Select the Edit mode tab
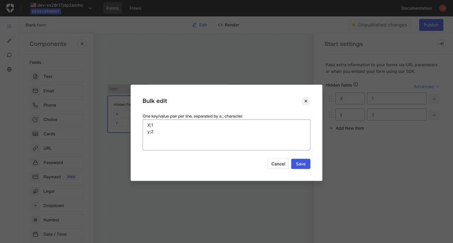Image resolution: width=453 pixels, height=243 pixels. pyautogui.click(x=200, y=25)
